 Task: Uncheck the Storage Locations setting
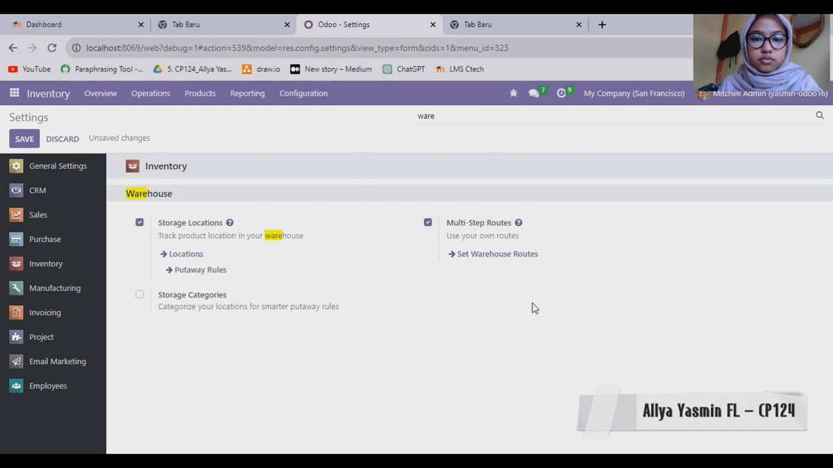[140, 222]
